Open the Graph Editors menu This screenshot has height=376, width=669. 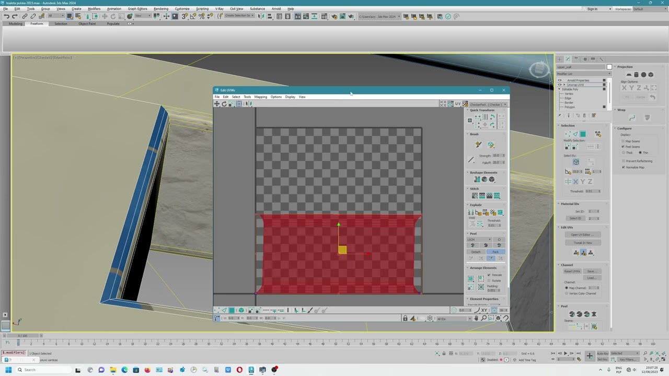click(x=137, y=9)
